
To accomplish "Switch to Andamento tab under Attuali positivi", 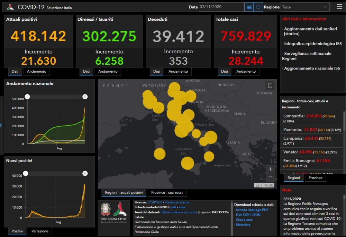I will [36, 72].
